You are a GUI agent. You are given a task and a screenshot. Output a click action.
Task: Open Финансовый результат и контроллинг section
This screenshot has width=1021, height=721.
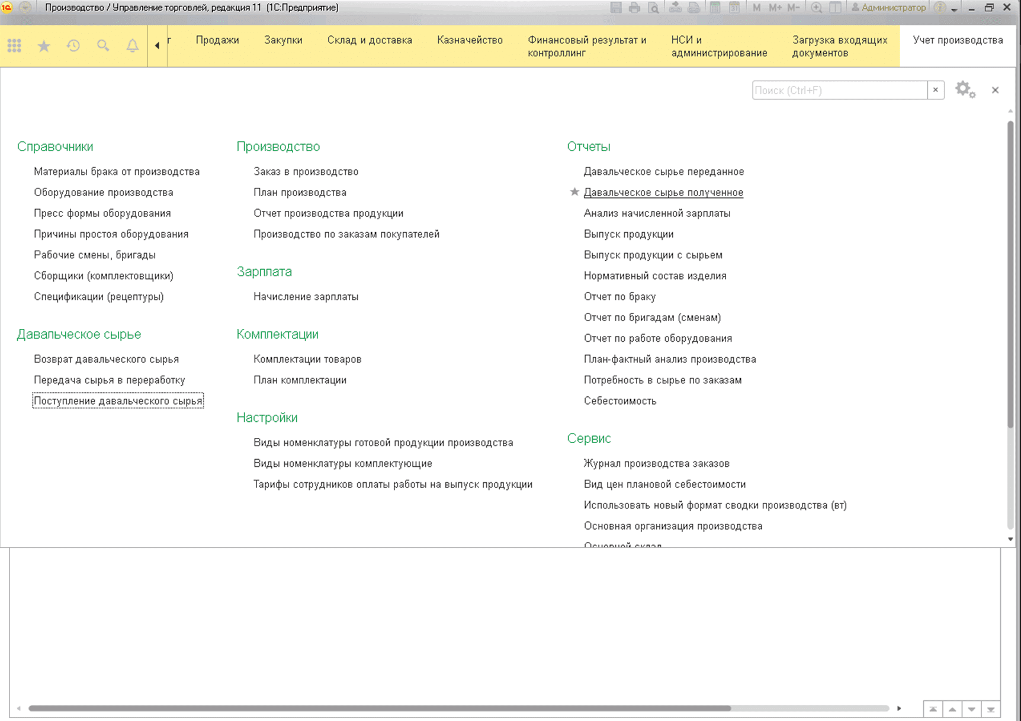tap(587, 46)
